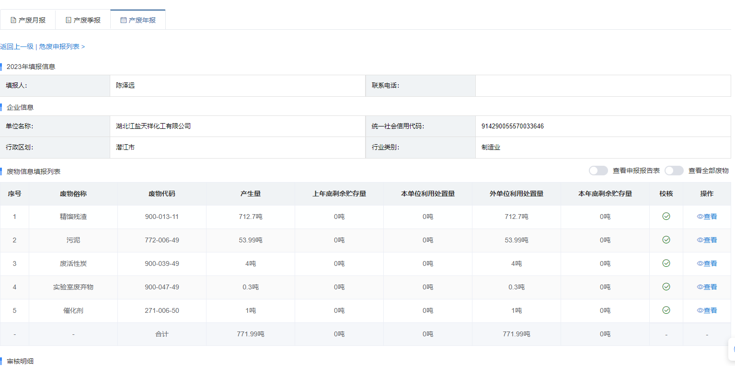
Task: Click the 催化剂 waste name cell
Action: (73, 310)
